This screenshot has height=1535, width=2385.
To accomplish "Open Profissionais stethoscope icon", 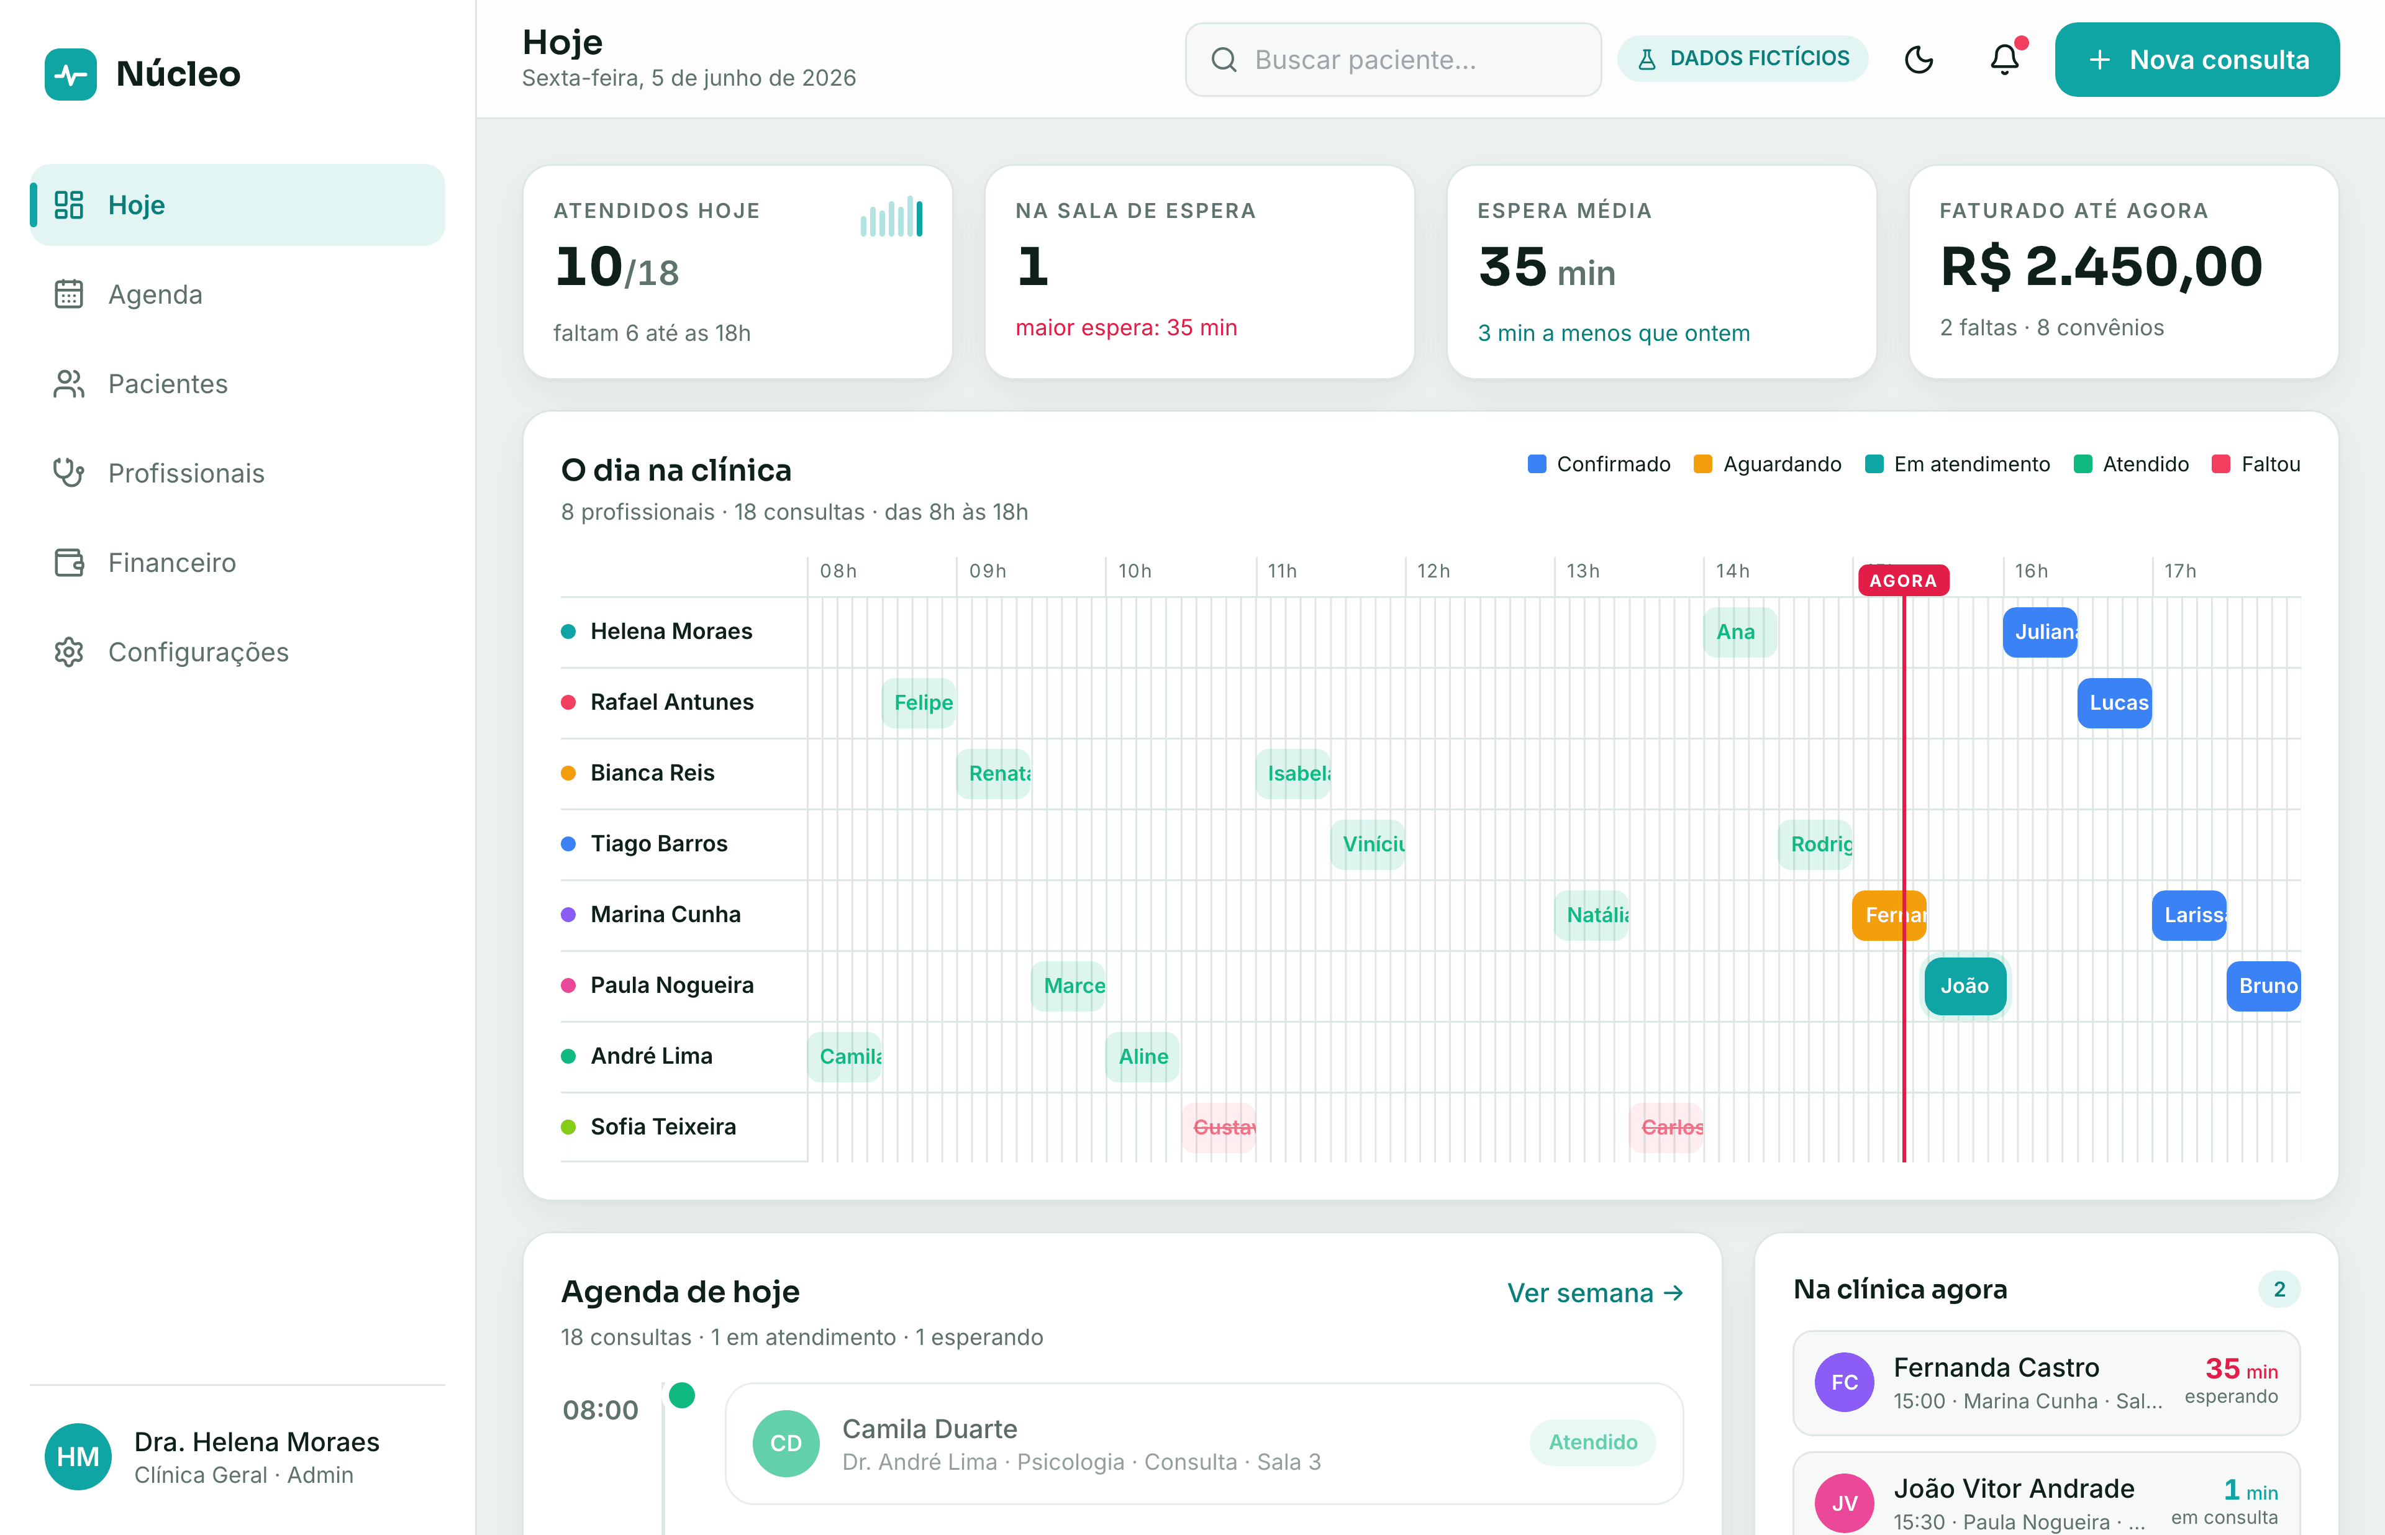I will 69,473.
